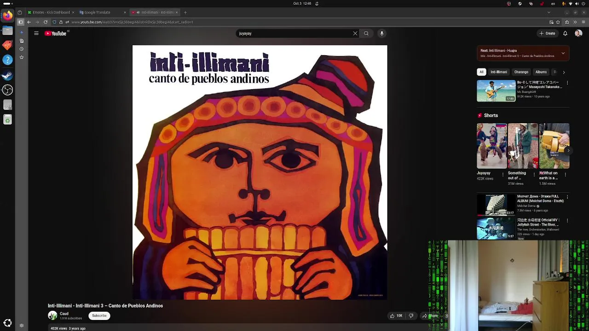The height and width of the screenshot is (331, 589).
Task: Open the Create button
Action: (547, 33)
